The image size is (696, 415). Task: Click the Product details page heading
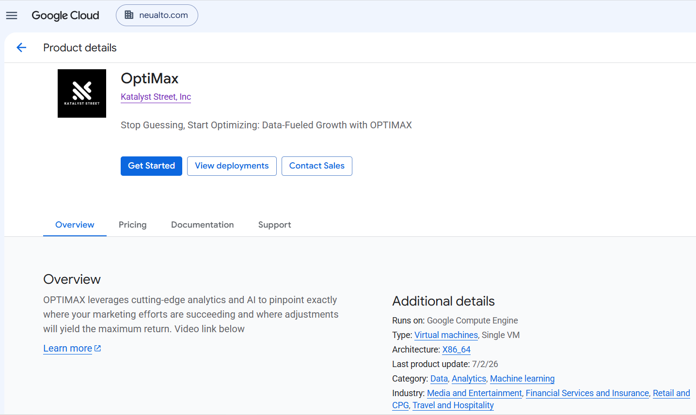pyautogui.click(x=80, y=47)
